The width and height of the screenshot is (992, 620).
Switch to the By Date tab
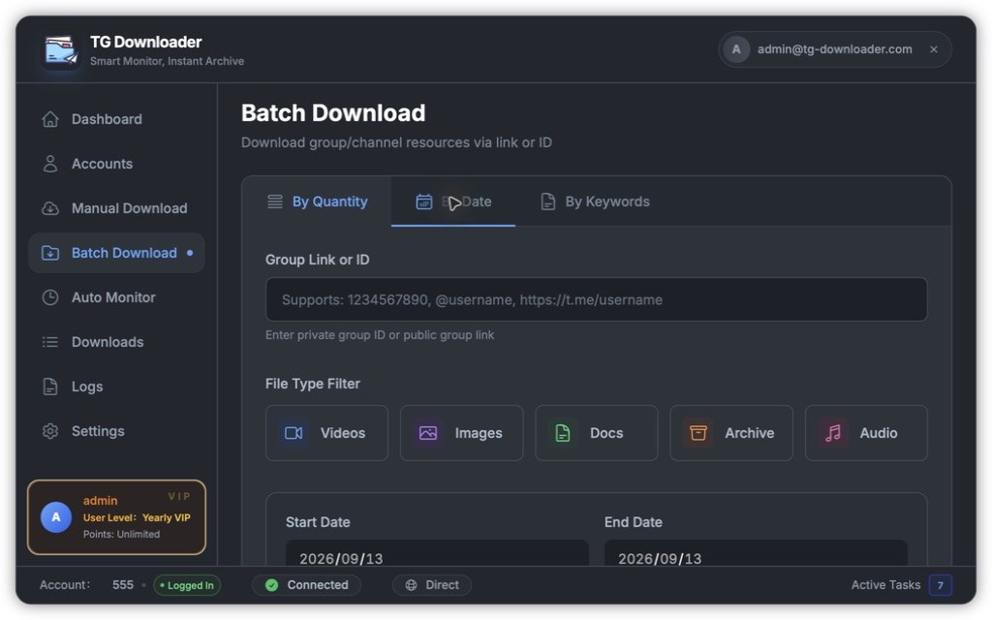click(453, 201)
